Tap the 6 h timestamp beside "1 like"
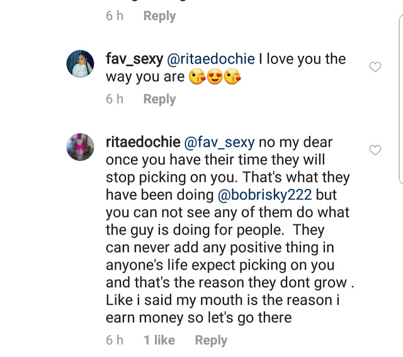Viewport: 403px width, 357px height. (115, 340)
